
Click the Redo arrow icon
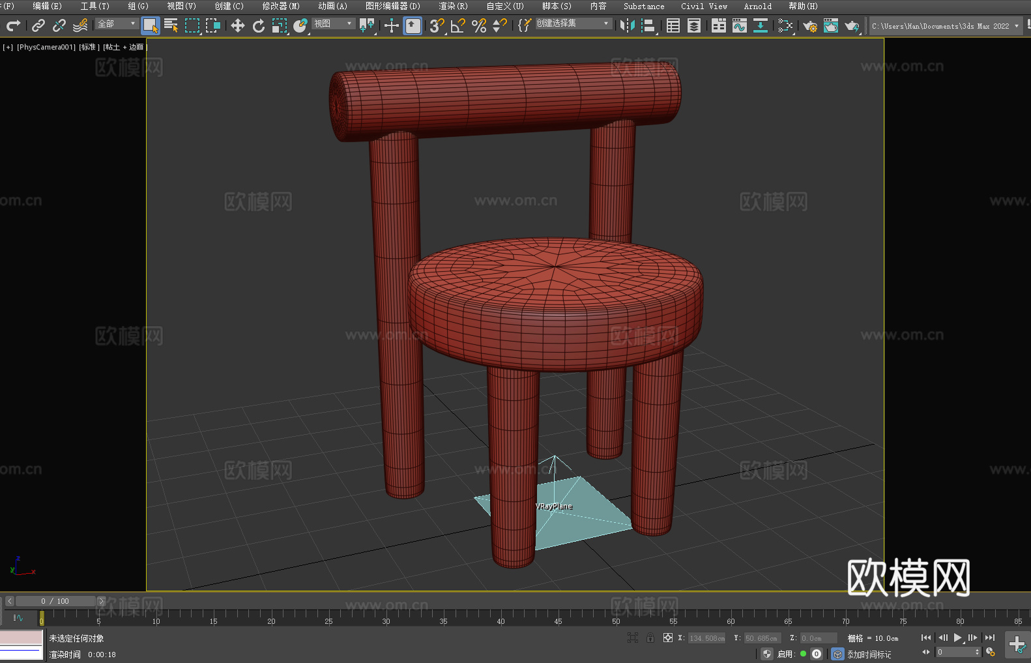click(13, 26)
